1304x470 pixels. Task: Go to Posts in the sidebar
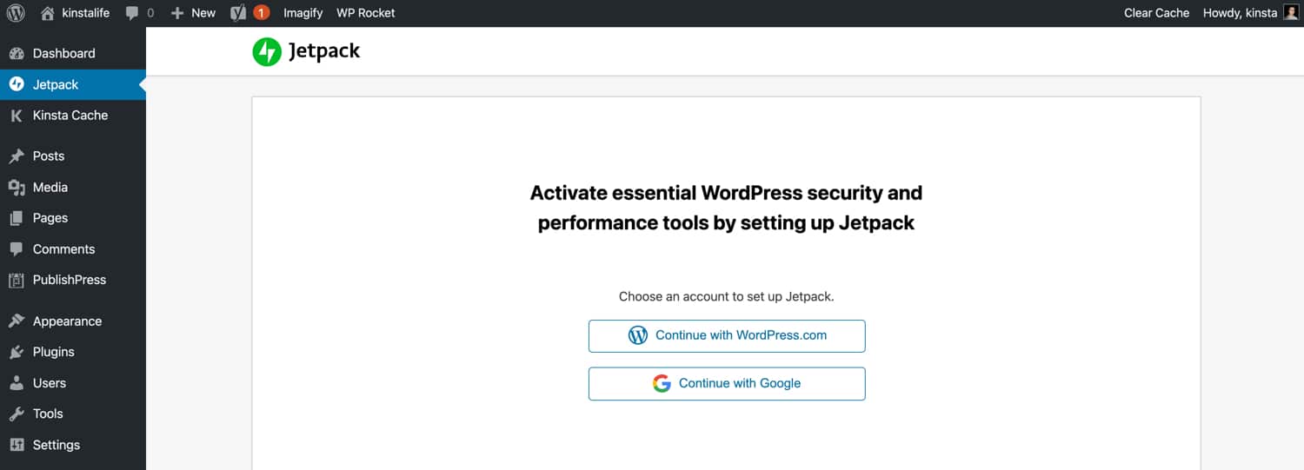[x=73, y=156]
